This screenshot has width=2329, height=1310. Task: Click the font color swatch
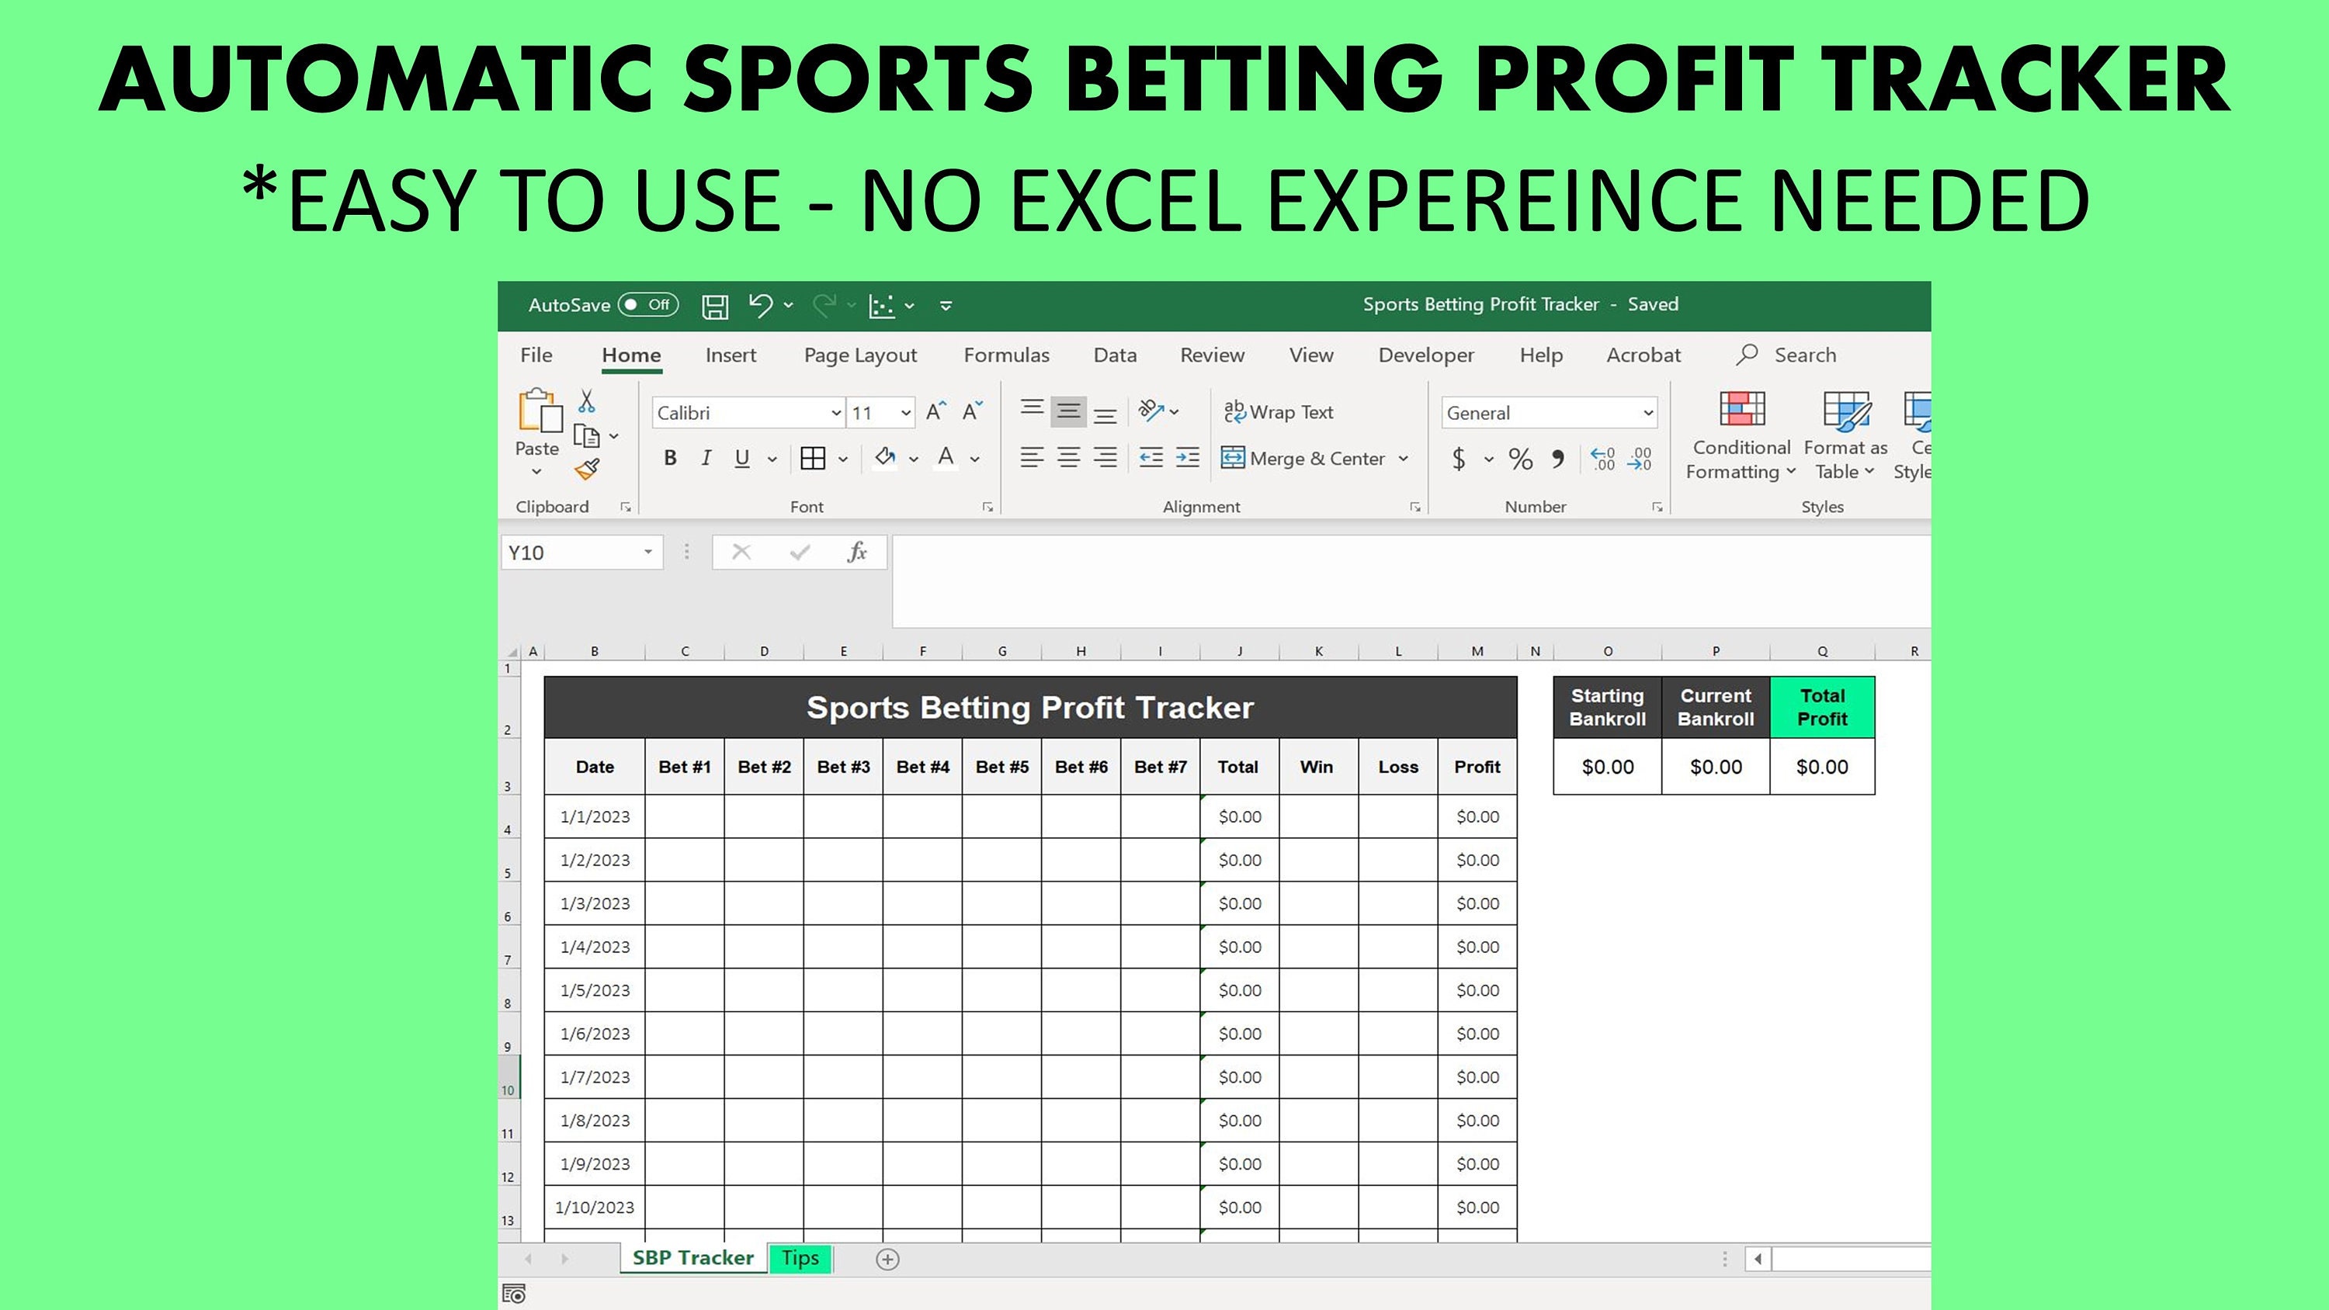(x=946, y=461)
